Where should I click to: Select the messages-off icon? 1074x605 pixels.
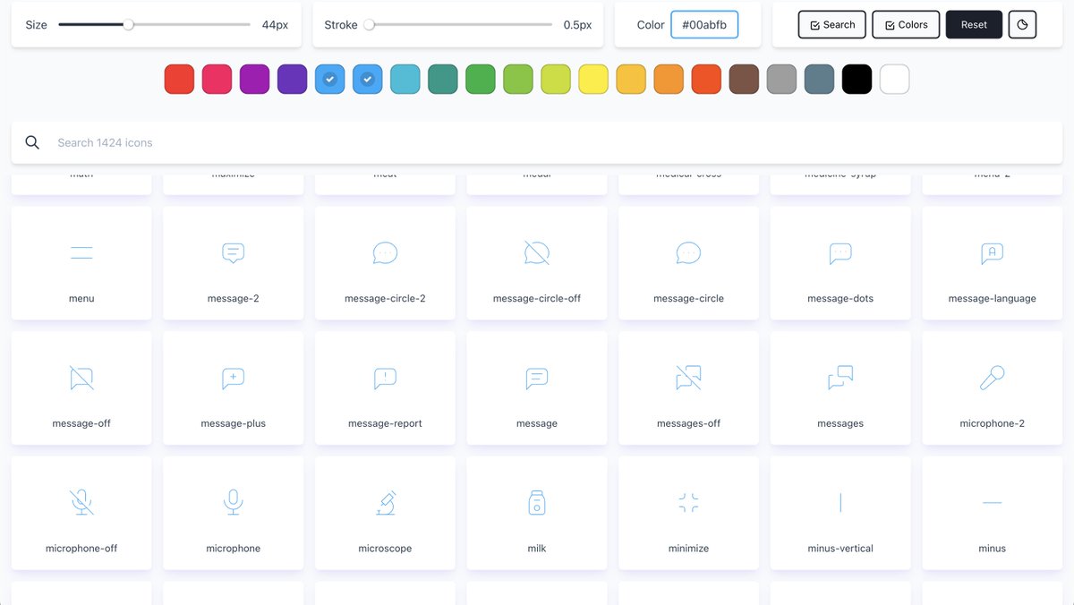687,388
